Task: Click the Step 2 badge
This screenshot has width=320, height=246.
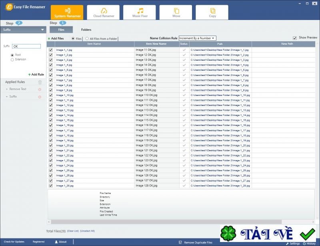Action: point(19,23)
